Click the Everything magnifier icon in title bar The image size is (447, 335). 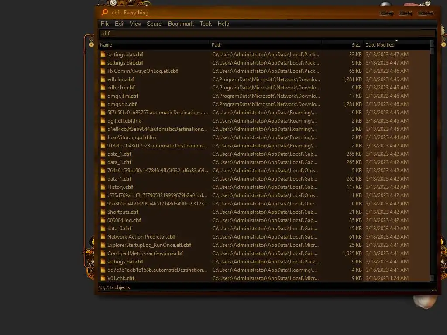click(105, 12)
